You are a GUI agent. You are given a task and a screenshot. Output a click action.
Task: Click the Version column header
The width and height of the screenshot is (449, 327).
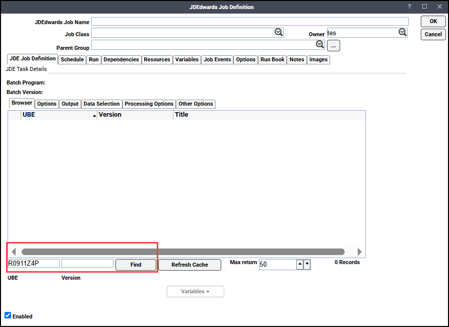tap(135, 115)
